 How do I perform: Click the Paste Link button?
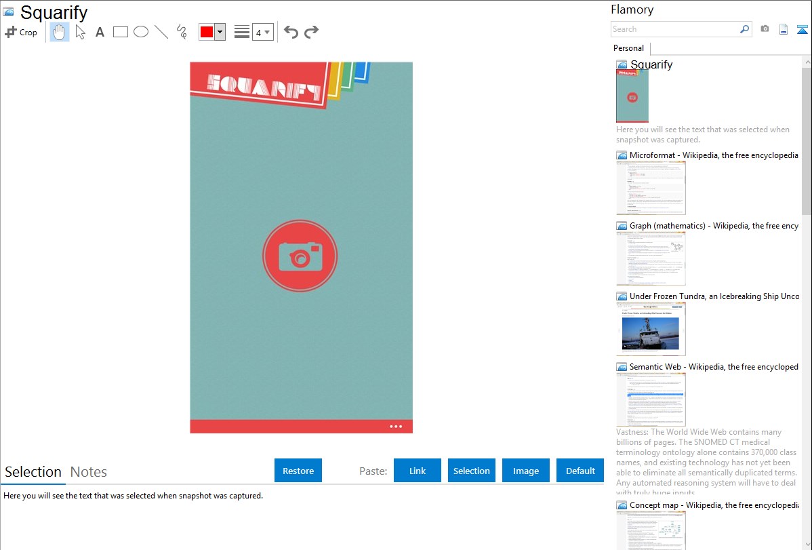pos(418,471)
